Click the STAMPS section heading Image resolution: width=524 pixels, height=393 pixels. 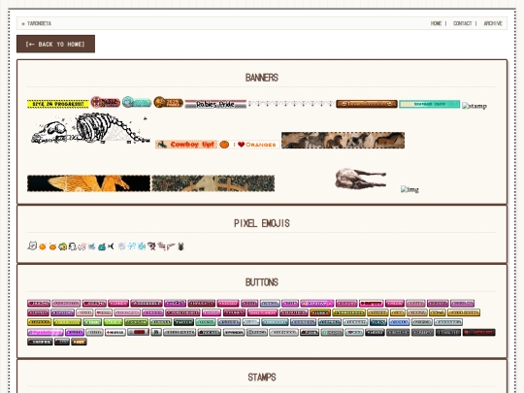[x=262, y=377]
